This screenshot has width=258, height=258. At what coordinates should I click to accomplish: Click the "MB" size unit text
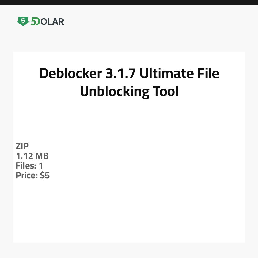(x=42, y=156)
